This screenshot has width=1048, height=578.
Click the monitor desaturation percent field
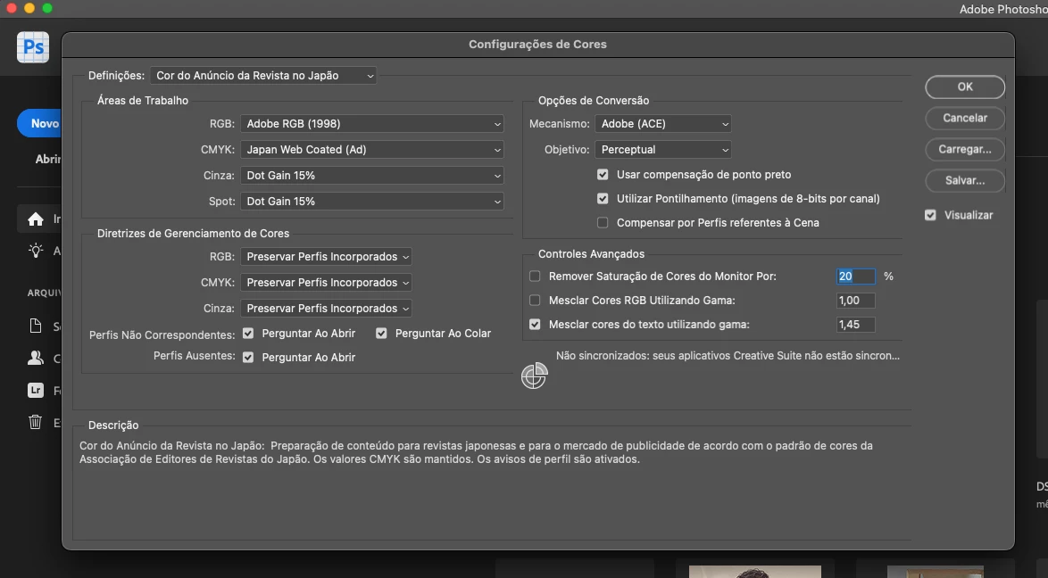tap(855, 276)
